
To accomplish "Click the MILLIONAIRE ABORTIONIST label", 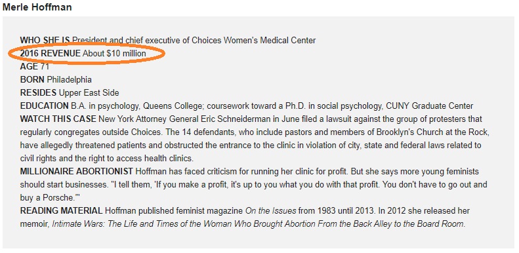I will click(x=77, y=172).
